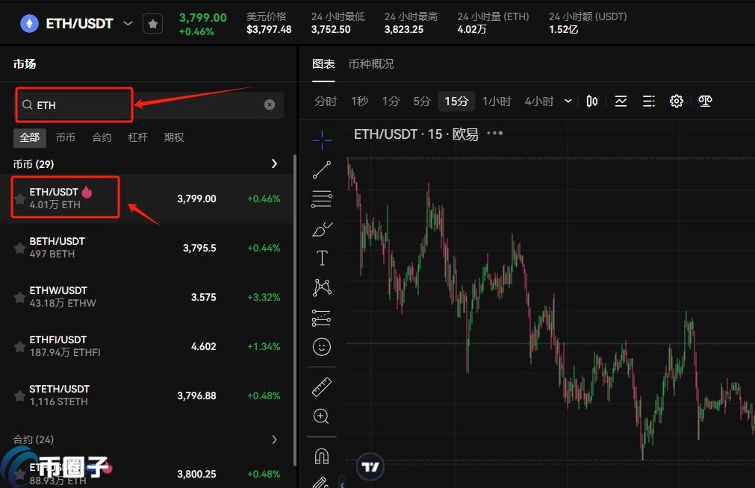
Task: Toggle favorite star for BETH/USDT
Action: 19,248
